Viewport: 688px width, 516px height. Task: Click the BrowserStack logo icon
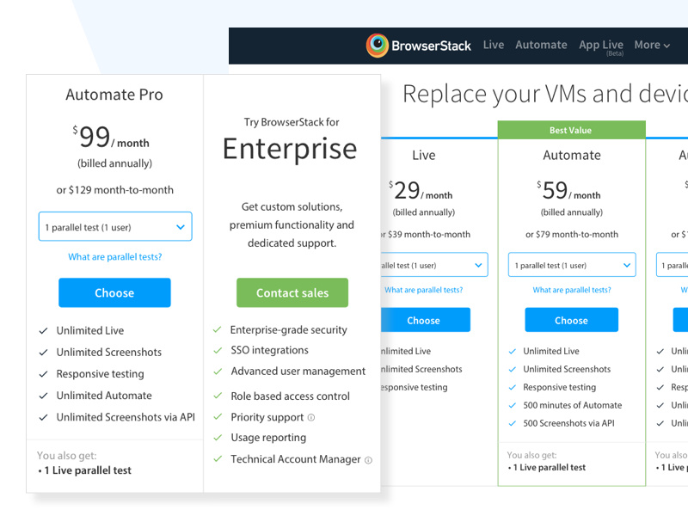pyautogui.click(x=376, y=45)
